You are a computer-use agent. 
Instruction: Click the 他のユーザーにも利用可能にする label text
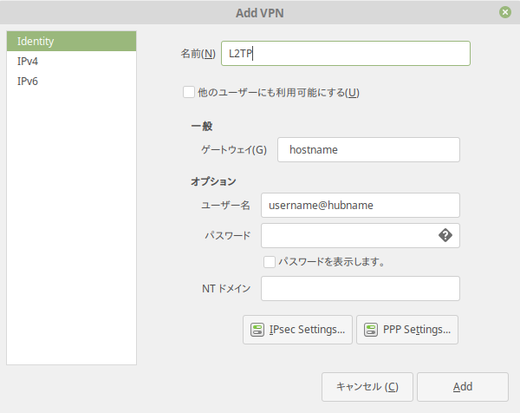[278, 92]
